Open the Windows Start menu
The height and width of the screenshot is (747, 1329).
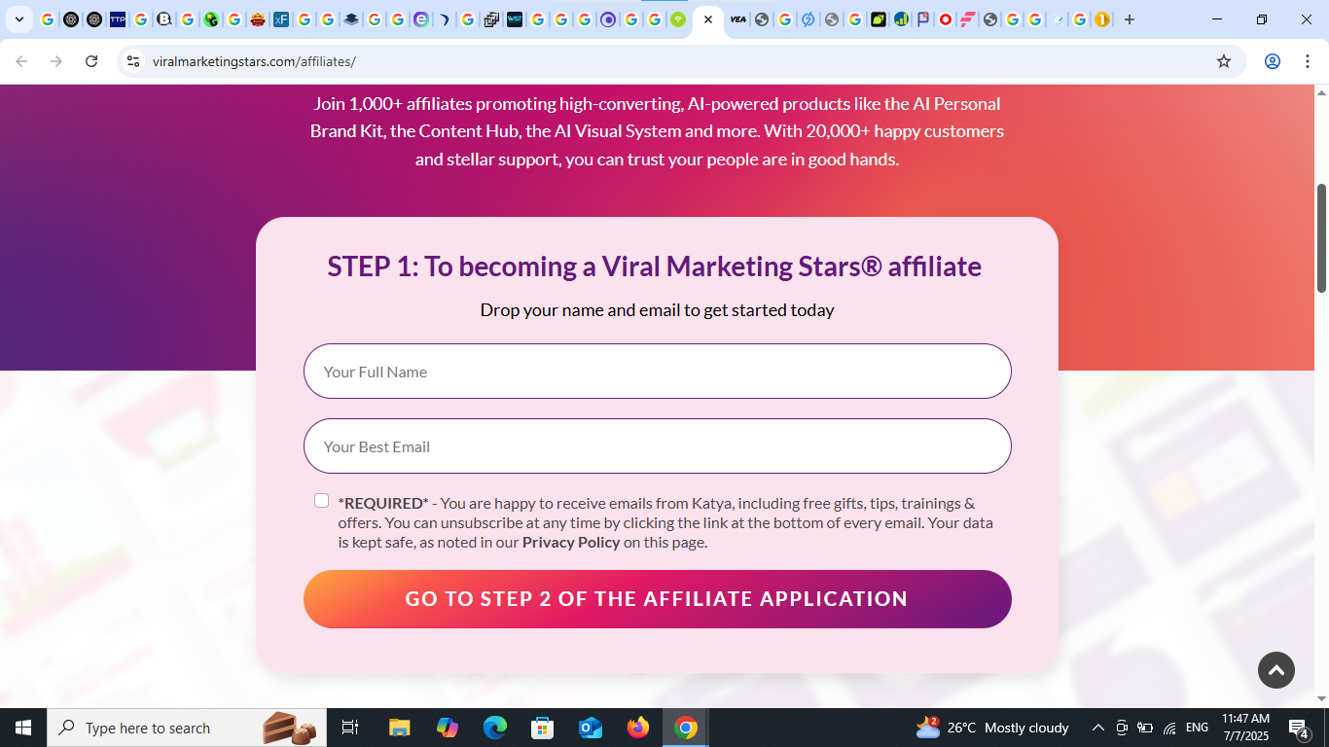(23, 728)
